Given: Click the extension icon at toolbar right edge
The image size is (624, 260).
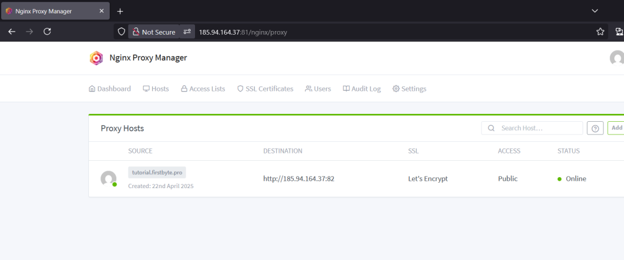Looking at the screenshot, I should tap(619, 32).
